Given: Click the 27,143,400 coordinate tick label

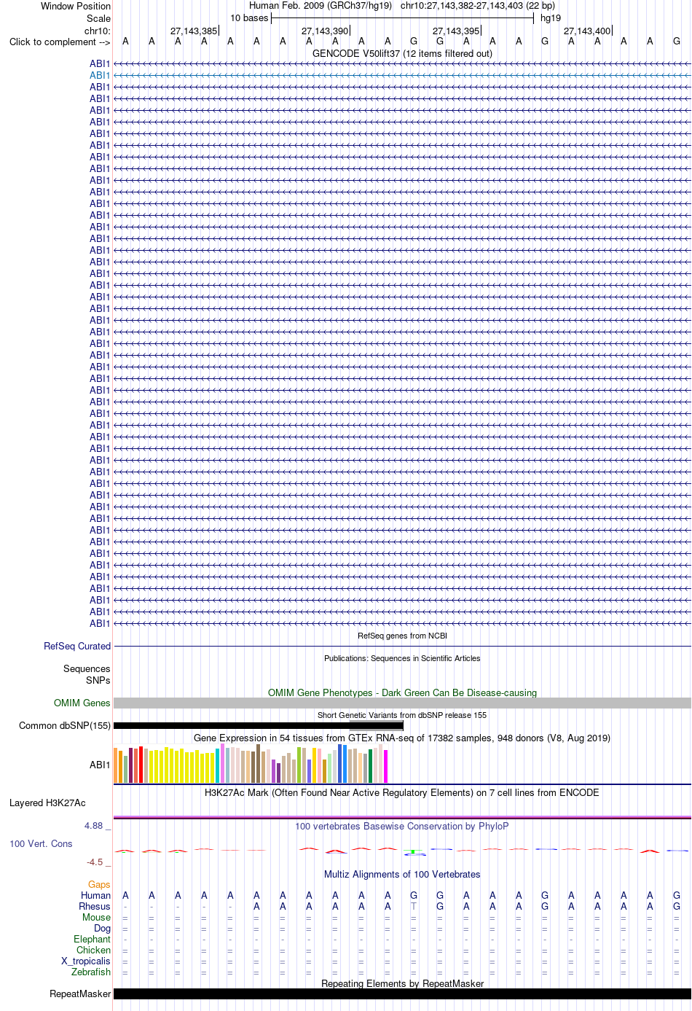Looking at the screenshot, I should click(x=587, y=31).
